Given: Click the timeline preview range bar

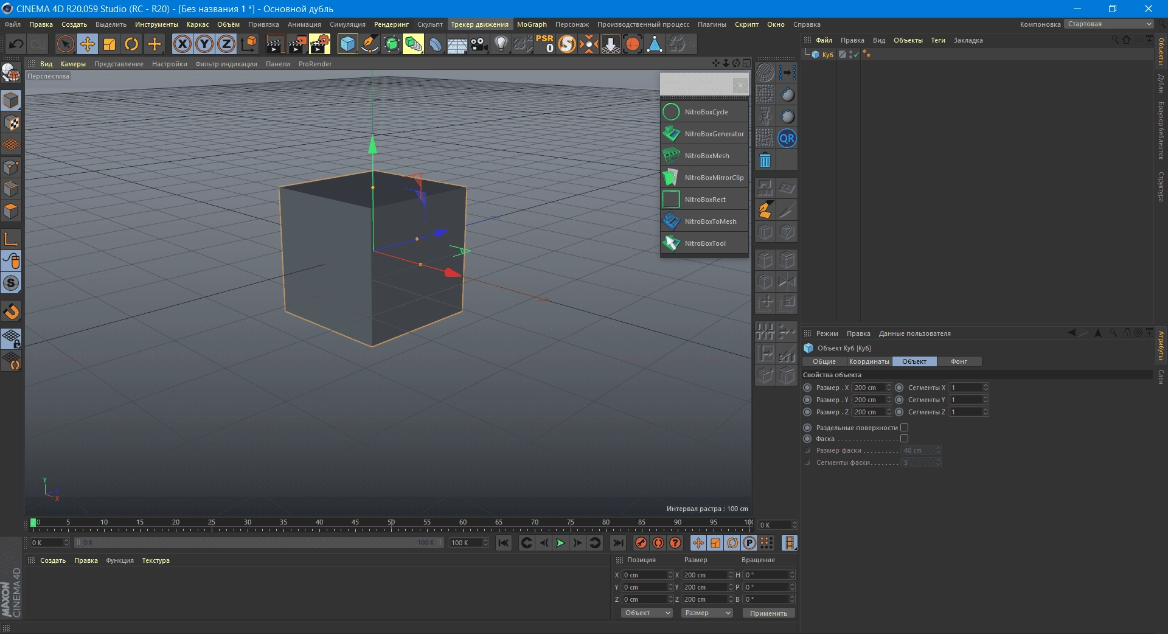Looking at the screenshot, I should (259, 543).
